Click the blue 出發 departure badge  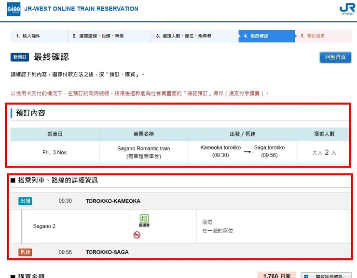tap(25, 201)
